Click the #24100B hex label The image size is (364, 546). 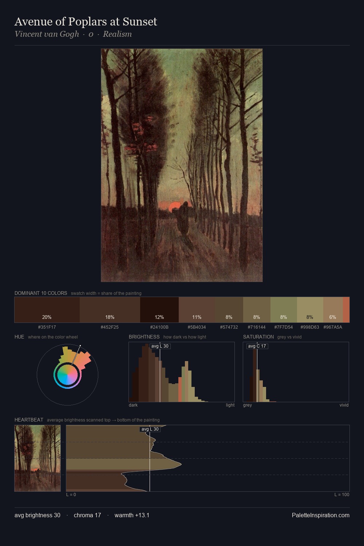click(159, 327)
